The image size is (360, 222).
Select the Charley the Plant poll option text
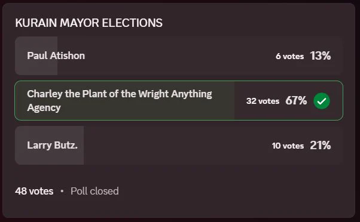(x=120, y=101)
